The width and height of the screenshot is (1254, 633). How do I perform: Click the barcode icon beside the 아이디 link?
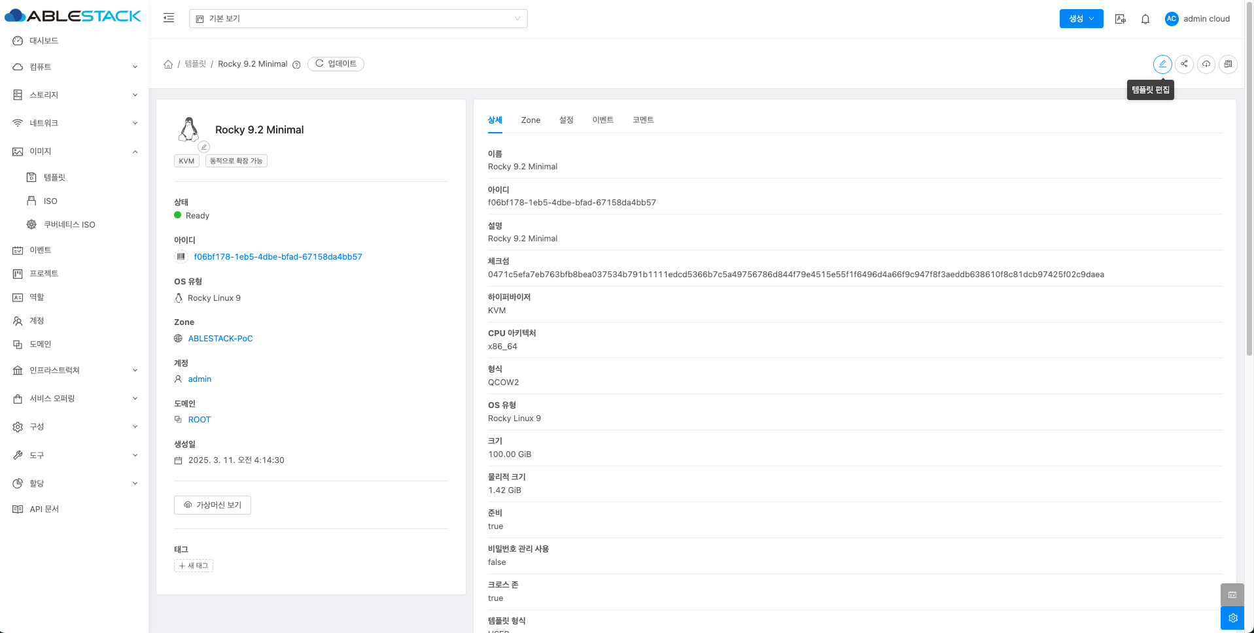[x=181, y=257]
